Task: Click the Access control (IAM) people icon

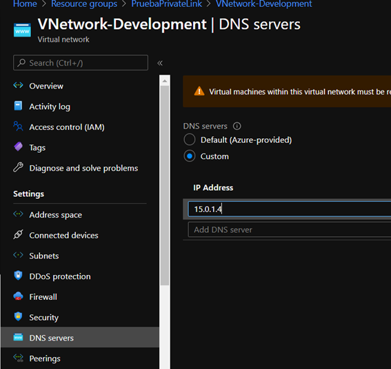Action: click(x=18, y=126)
